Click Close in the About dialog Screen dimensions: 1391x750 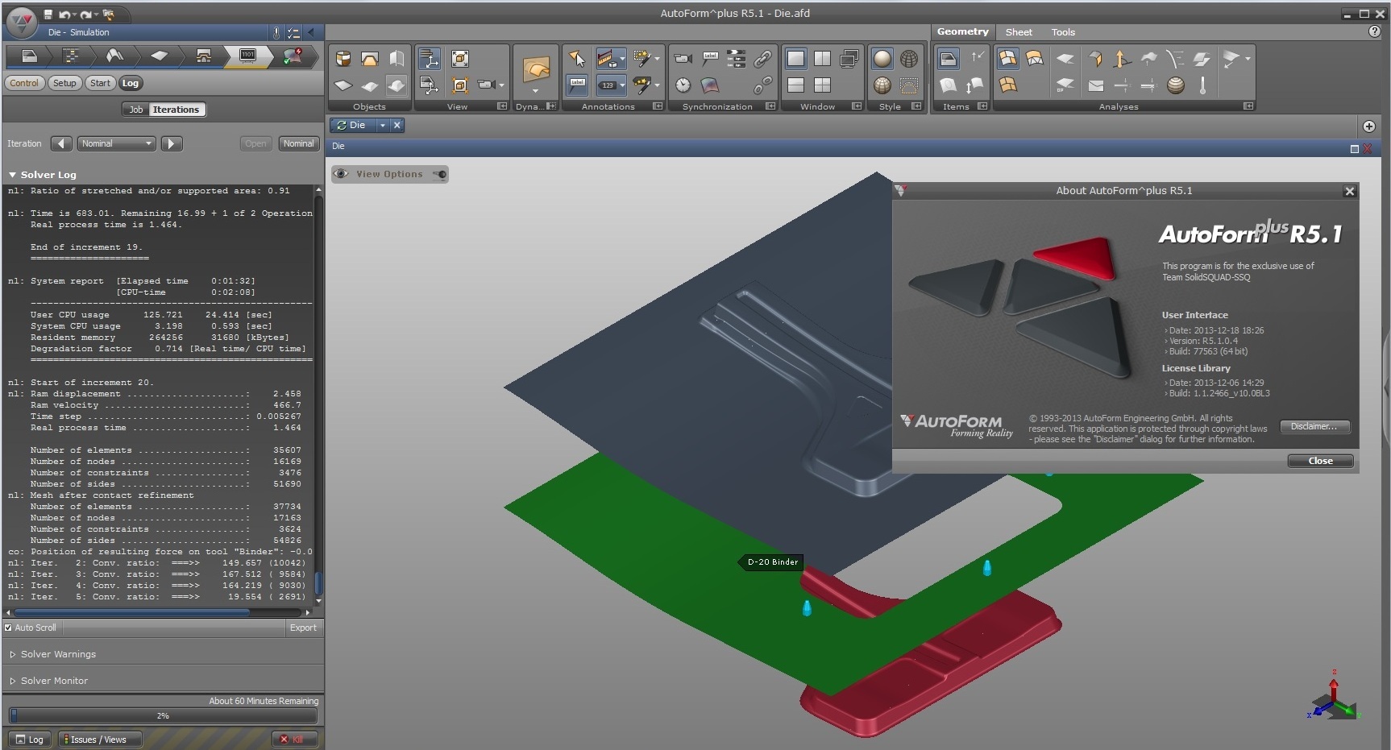click(x=1320, y=461)
